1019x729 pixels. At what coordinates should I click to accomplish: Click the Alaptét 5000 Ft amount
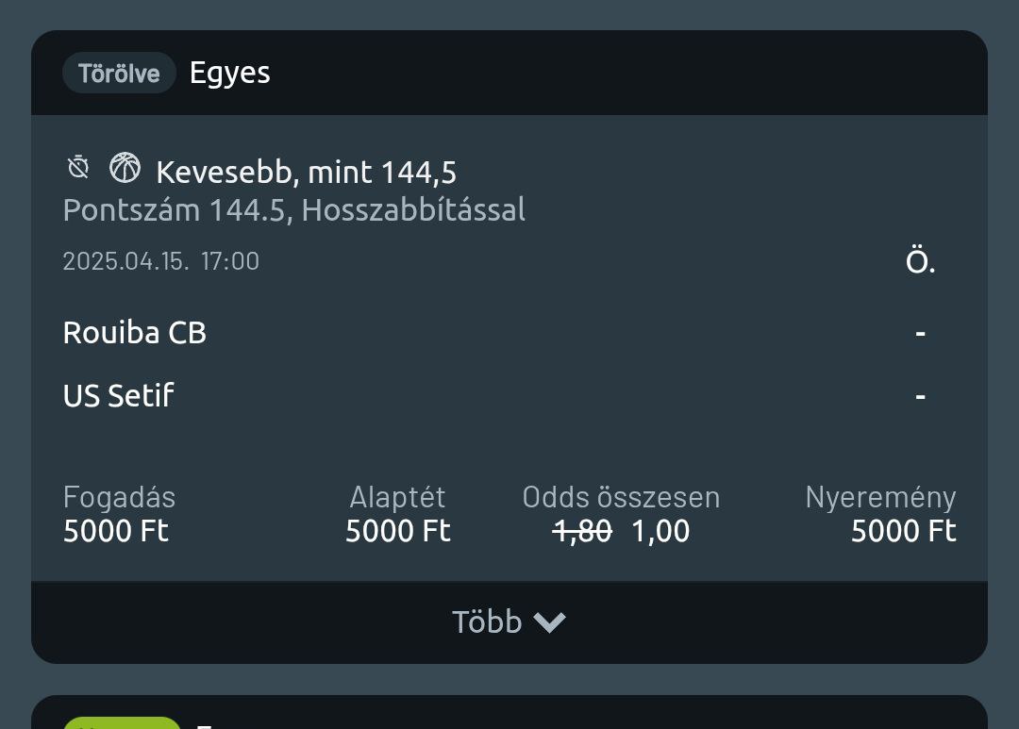(x=397, y=531)
